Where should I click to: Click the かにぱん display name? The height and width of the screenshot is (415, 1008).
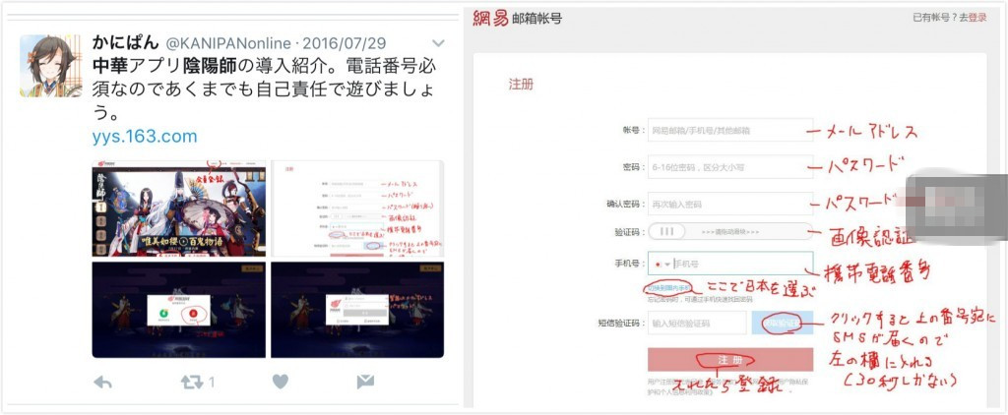tap(126, 43)
